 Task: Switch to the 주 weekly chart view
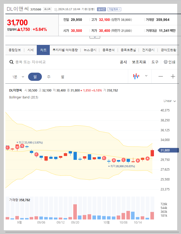coord(49,76)
